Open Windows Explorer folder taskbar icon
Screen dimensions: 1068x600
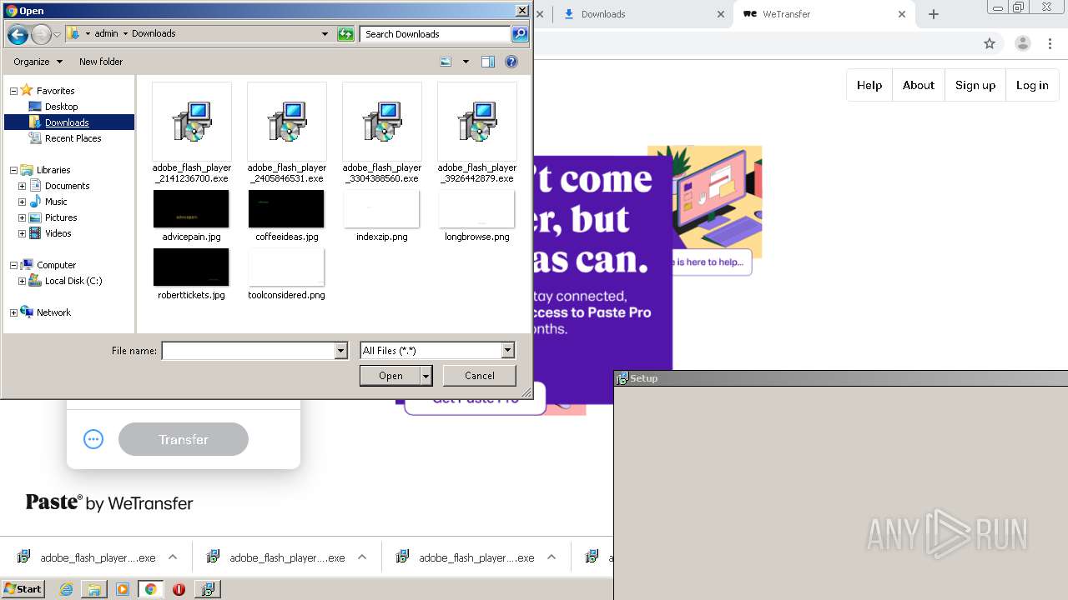pyautogui.click(x=94, y=589)
